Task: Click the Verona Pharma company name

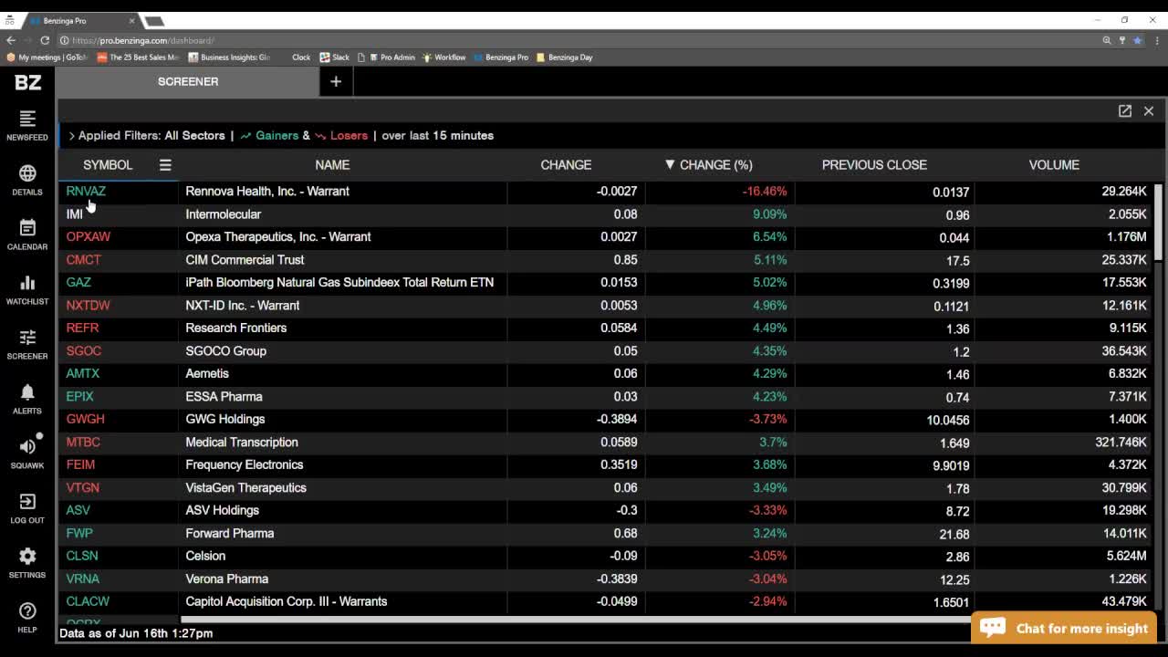Action: [226, 579]
